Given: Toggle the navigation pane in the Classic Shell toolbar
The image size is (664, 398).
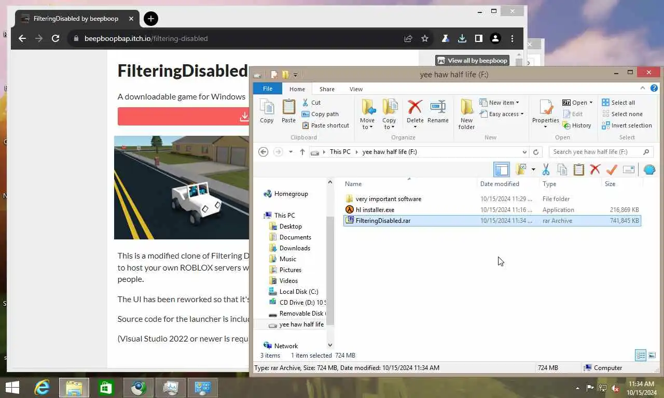Looking at the screenshot, I should [502, 169].
